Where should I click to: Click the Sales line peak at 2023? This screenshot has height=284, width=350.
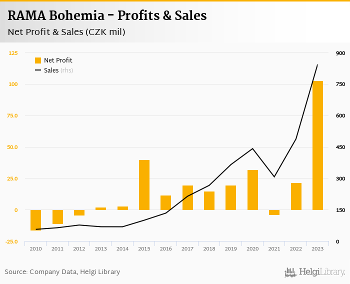coord(317,64)
